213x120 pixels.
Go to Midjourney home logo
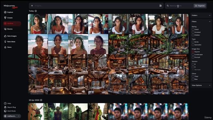click(11, 6)
